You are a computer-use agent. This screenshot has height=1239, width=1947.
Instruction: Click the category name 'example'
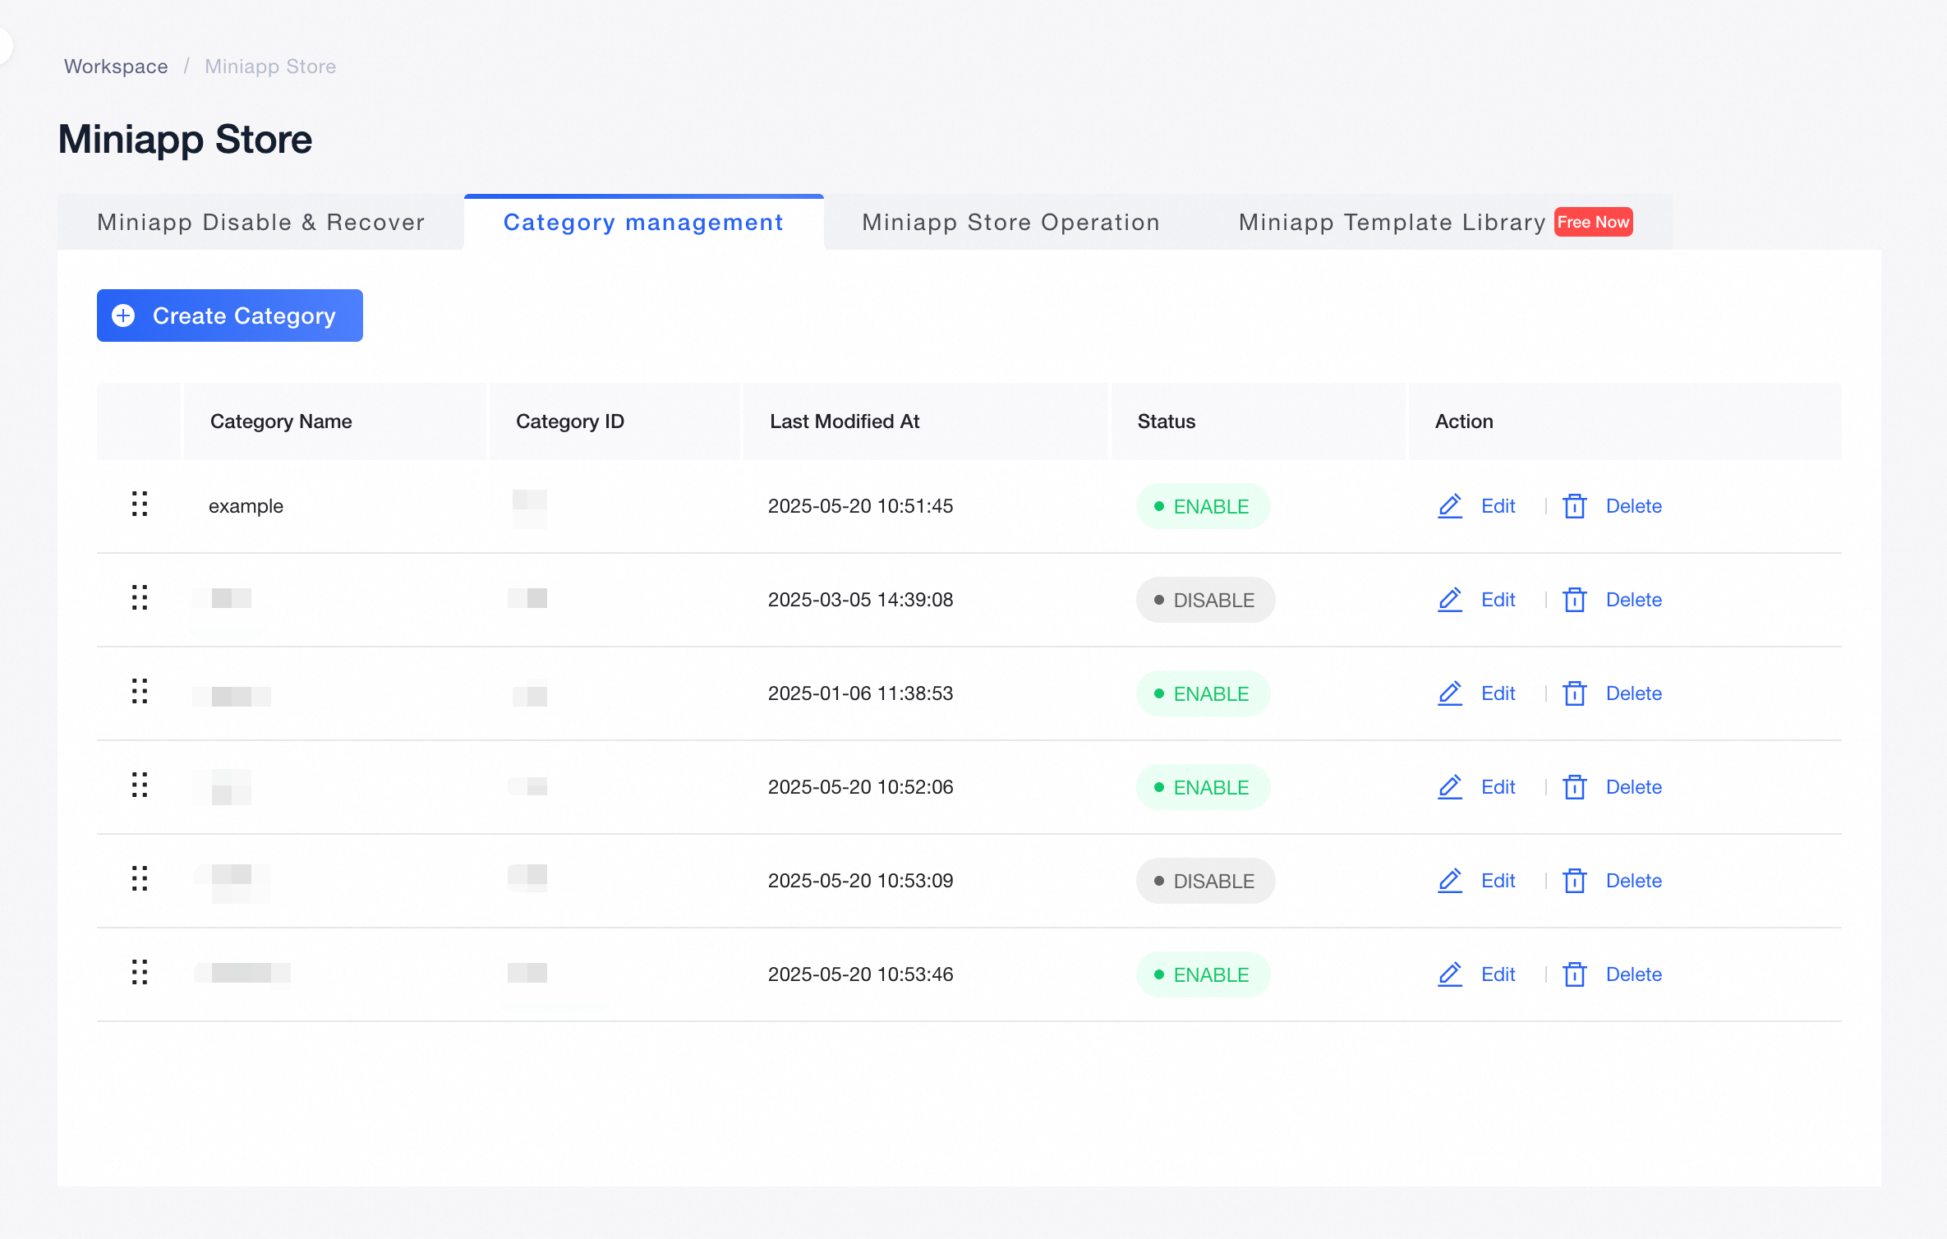246,506
